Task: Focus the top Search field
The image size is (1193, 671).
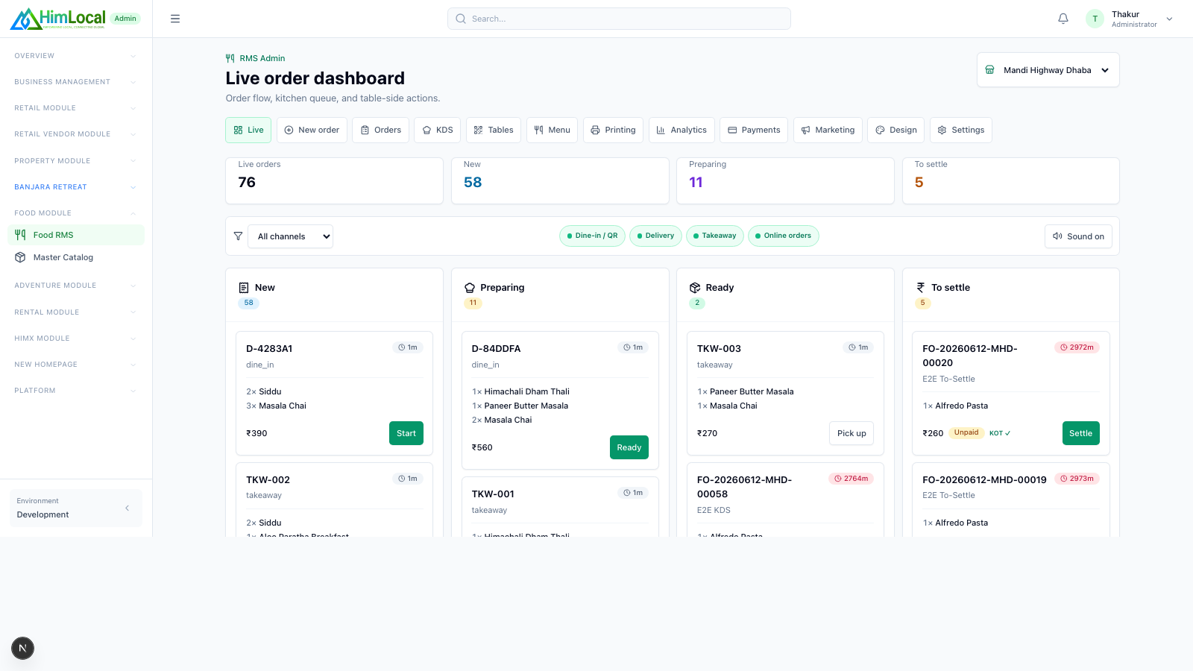Action: click(x=619, y=19)
